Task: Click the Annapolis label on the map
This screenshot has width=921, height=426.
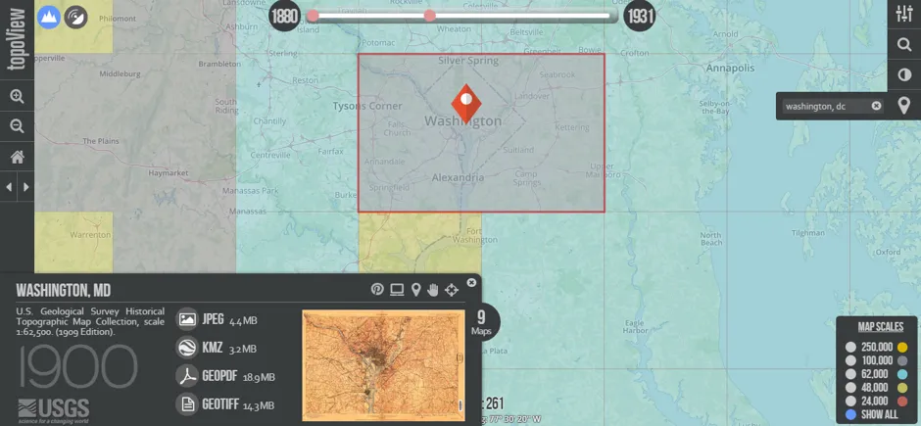Action: 730,69
